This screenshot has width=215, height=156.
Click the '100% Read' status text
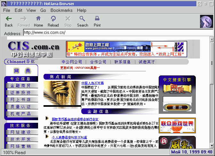(x=14, y=152)
